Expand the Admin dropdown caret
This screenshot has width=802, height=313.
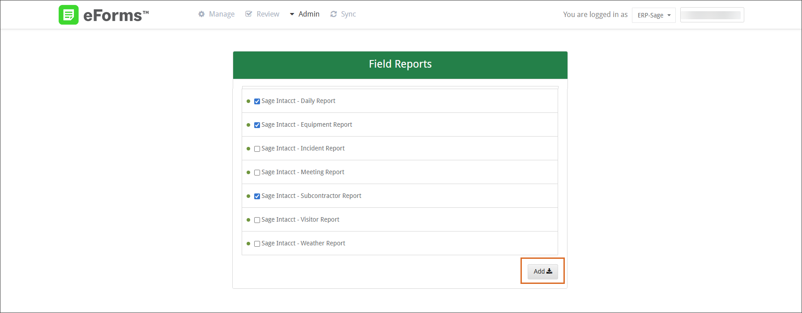pyautogui.click(x=292, y=14)
